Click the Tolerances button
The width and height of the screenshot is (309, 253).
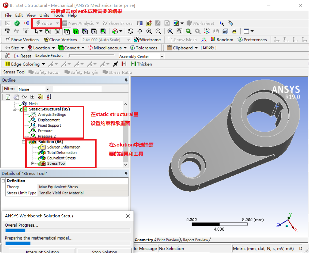pyautogui.click(x=144, y=48)
